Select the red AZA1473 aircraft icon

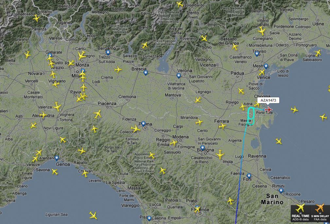(x=268, y=109)
